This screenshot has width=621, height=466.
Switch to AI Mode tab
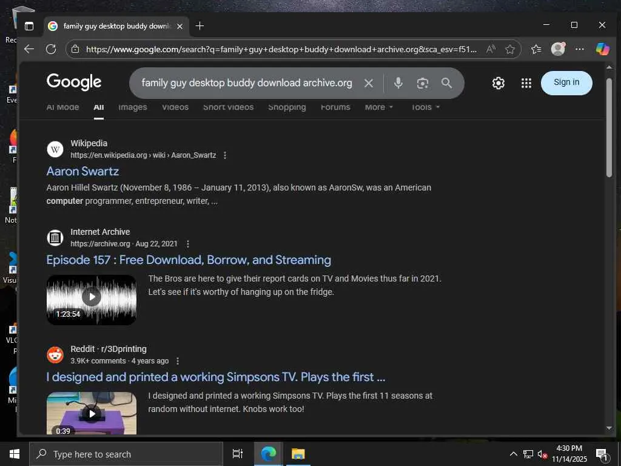pyautogui.click(x=62, y=107)
